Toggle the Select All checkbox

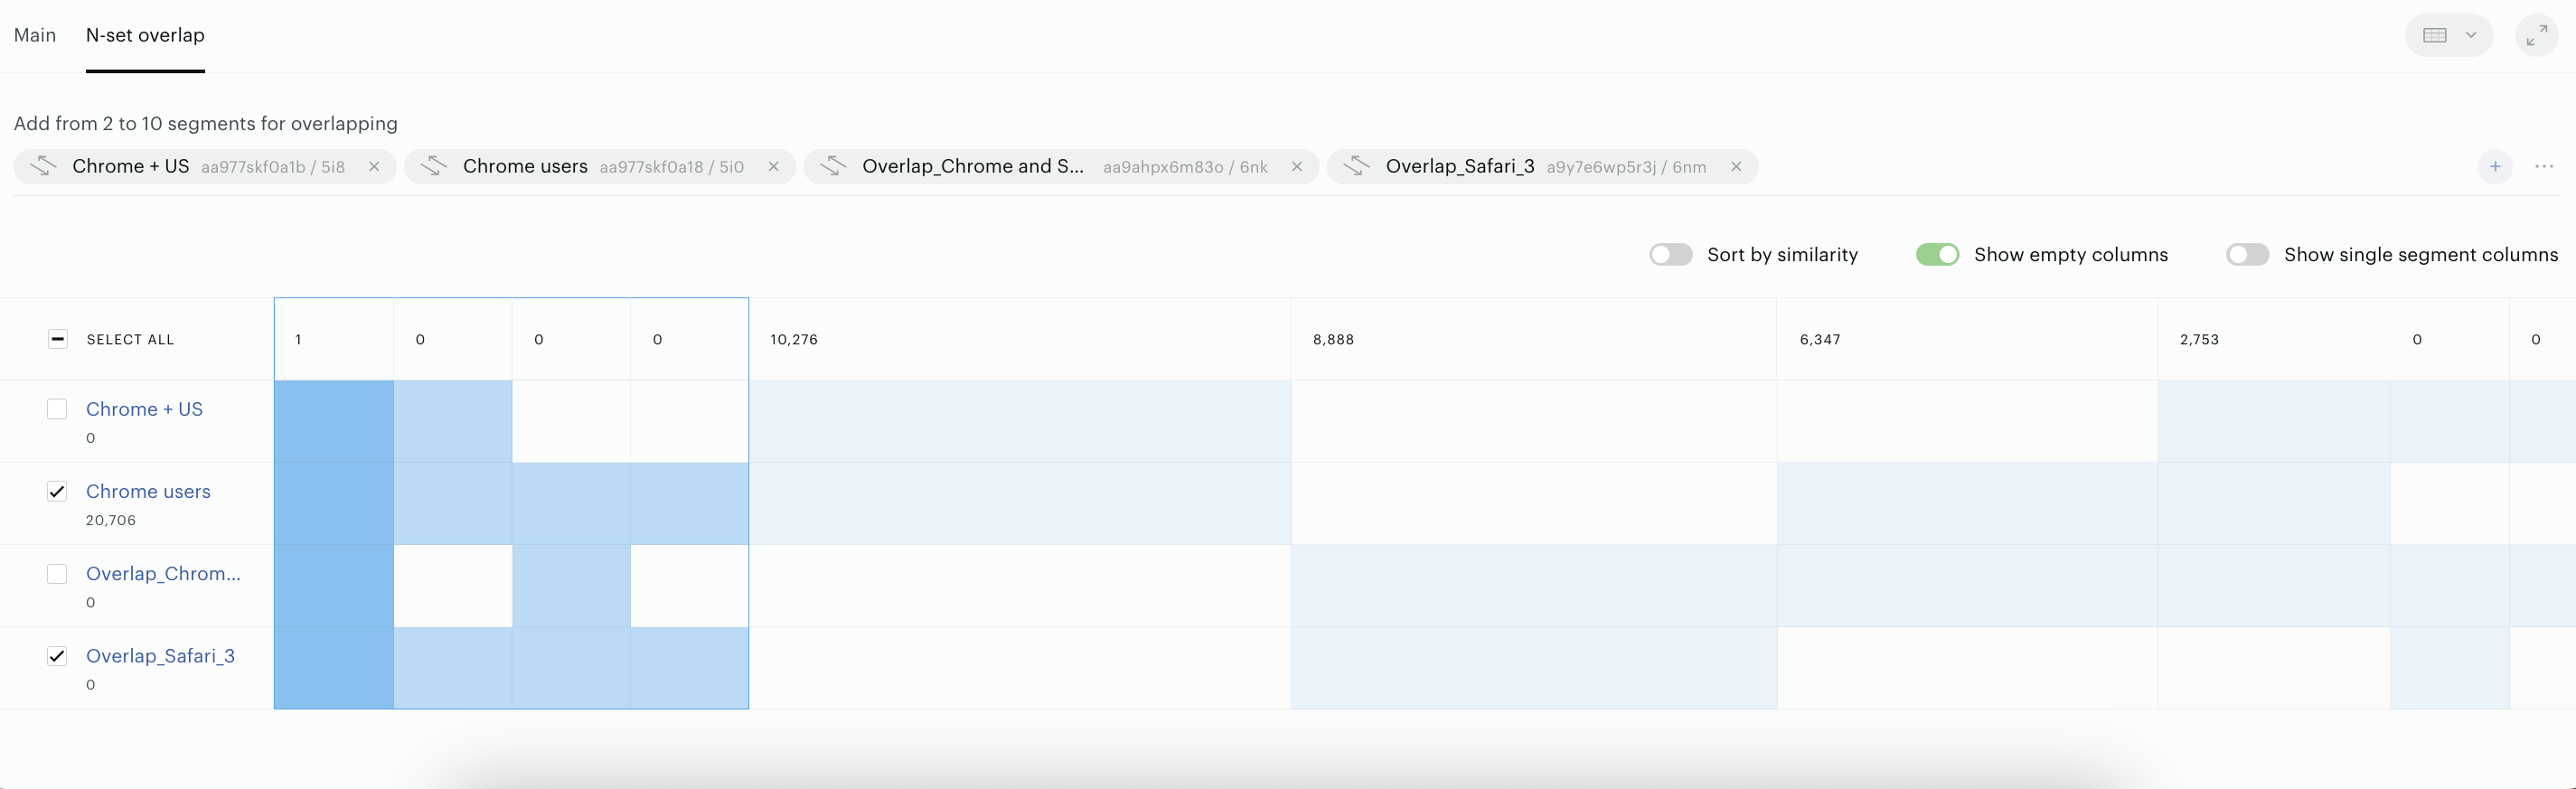coord(57,339)
